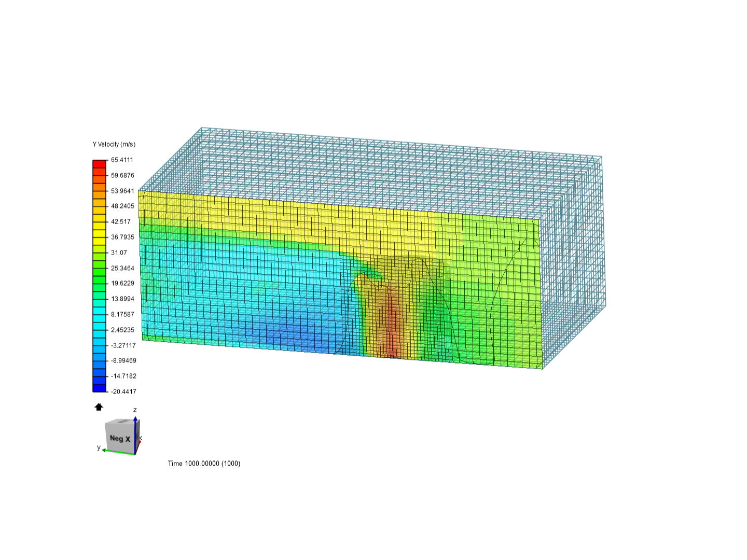Click the legend value 31.07

click(x=119, y=253)
